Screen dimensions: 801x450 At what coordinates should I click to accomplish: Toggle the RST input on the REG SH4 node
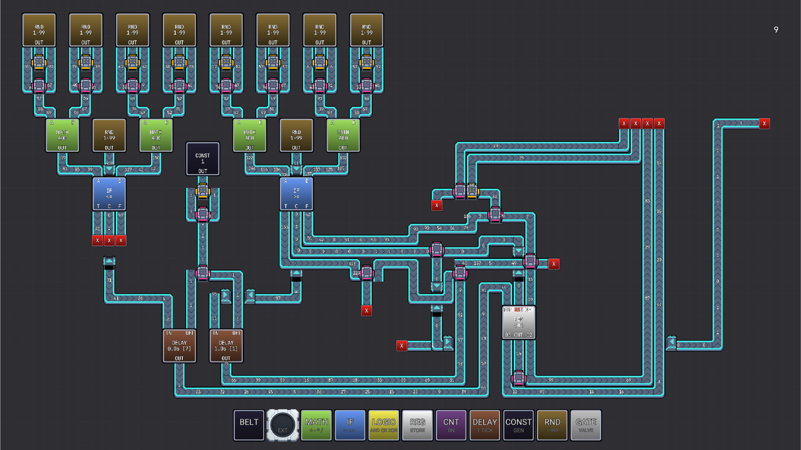pyautogui.click(x=519, y=310)
